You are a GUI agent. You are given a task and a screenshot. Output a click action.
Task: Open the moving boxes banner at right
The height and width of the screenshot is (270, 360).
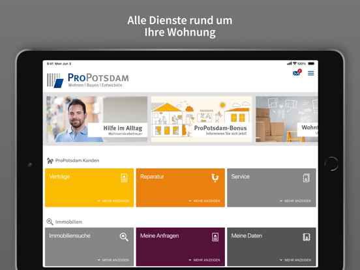click(287, 119)
